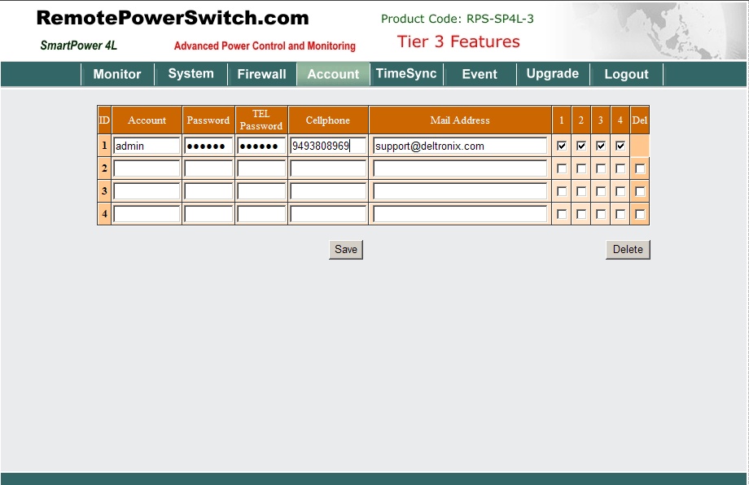Click the 'SmartPower 4L' label

(78, 46)
